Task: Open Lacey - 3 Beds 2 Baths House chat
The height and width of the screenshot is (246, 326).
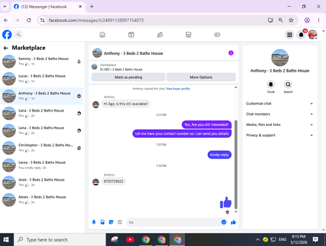Action: pyautogui.click(x=42, y=165)
